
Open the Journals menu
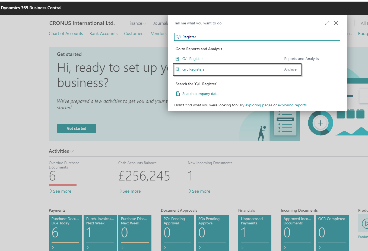(x=160, y=23)
